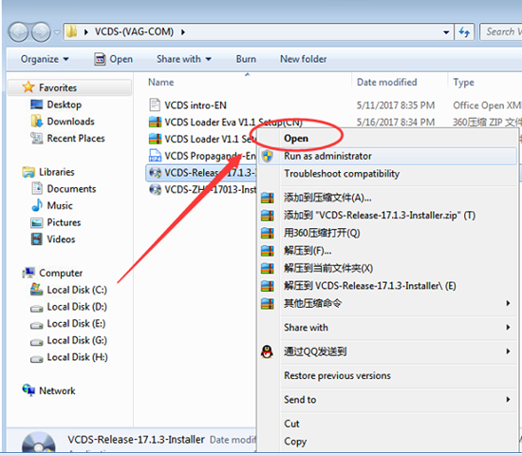Viewport: 522px width, 456px height.
Task: Click the refresh icon beside address bar
Action: (x=464, y=32)
